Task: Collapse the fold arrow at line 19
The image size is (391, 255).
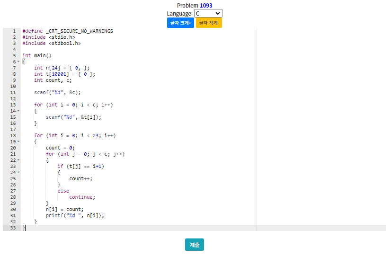Action: (18, 141)
